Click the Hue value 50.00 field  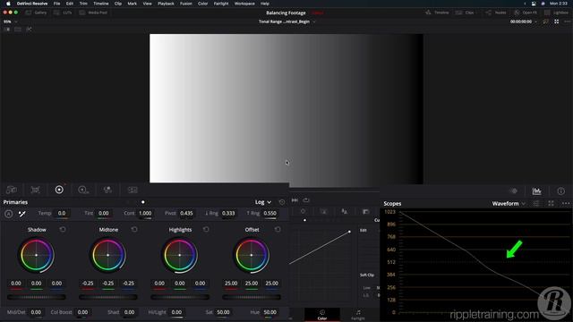click(270, 312)
